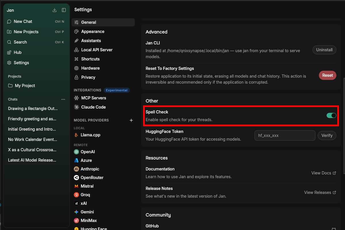The height and width of the screenshot is (230, 345).
Task: Click the xAI logo icon
Action: tap(76, 203)
